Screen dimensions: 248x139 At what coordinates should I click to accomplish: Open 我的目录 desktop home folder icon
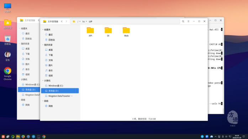[x=7, y=24]
